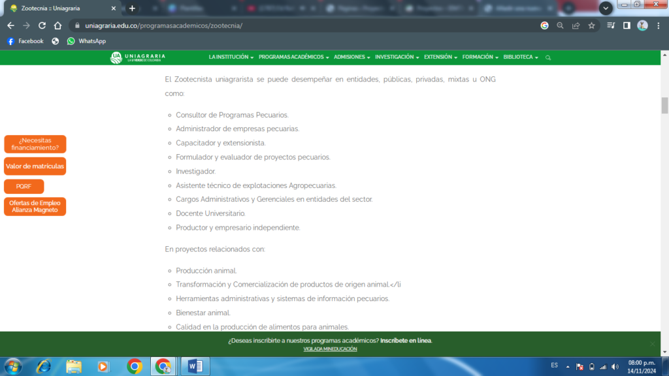This screenshot has width=669, height=376.
Task: Click the Inscríbete en línea link
Action: [x=406, y=341]
